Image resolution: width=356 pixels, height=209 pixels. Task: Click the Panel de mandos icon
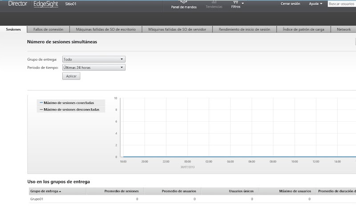pos(184,2)
